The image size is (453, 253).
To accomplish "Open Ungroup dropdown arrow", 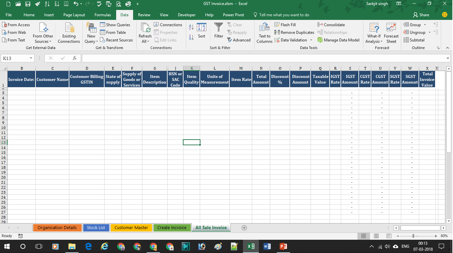I will (x=429, y=32).
